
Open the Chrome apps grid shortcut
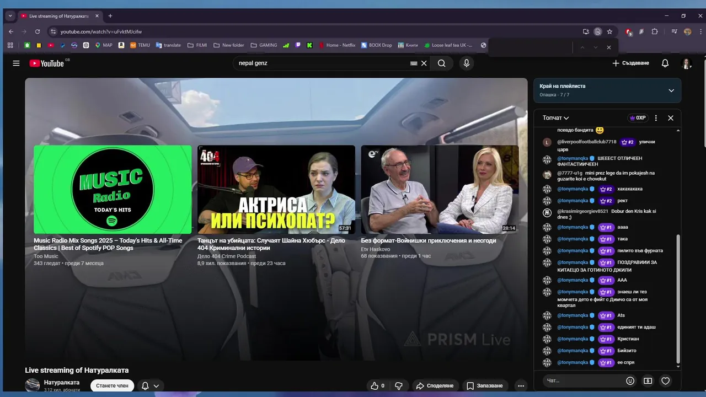point(10,45)
